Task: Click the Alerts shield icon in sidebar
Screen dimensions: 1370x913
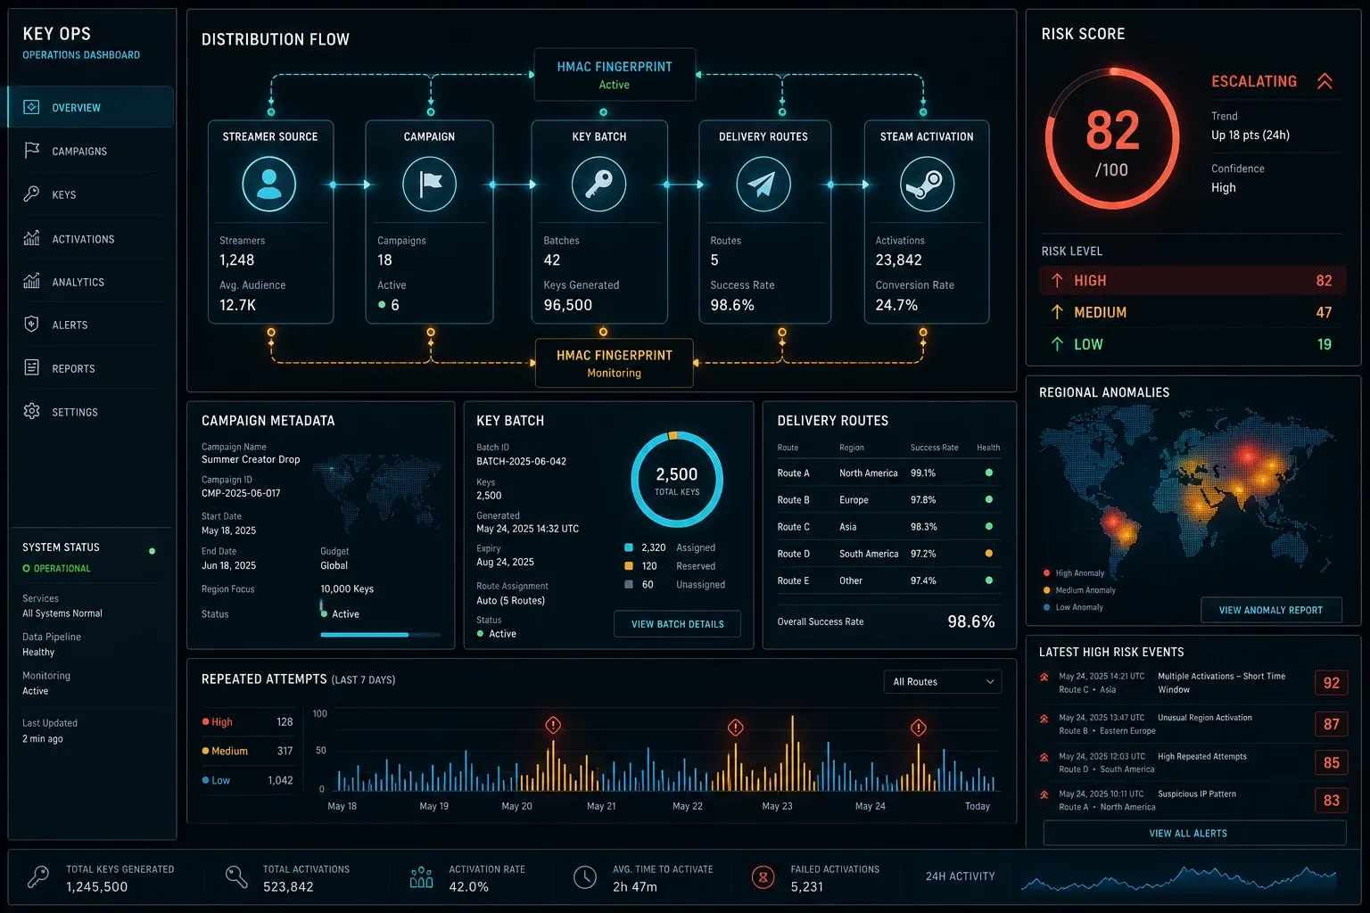Action: pos(31,325)
